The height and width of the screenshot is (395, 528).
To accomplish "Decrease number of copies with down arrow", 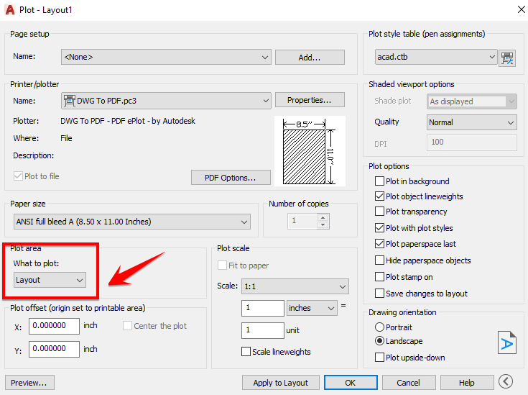I will [323, 225].
